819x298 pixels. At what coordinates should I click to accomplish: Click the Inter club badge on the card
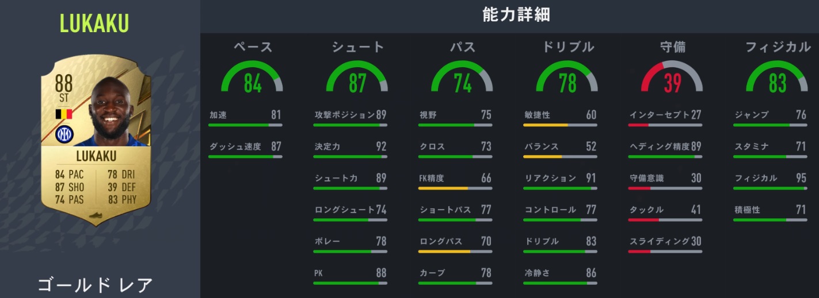[x=63, y=135]
